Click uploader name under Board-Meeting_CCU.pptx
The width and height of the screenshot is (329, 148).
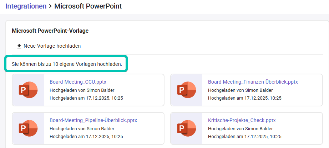pos(82,90)
